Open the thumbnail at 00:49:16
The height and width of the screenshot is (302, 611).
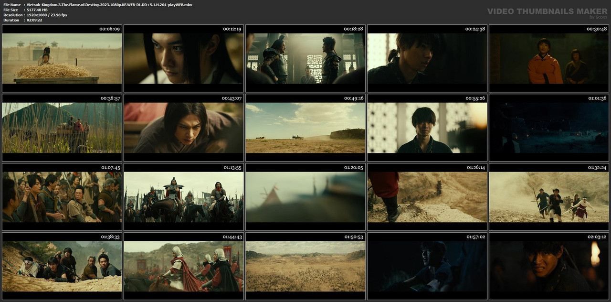click(x=305, y=128)
